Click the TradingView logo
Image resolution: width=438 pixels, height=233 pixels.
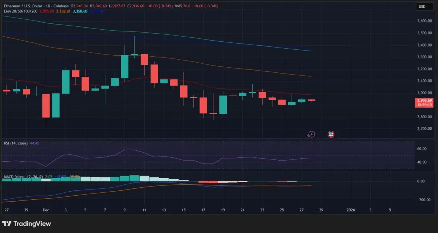[x=26, y=223]
